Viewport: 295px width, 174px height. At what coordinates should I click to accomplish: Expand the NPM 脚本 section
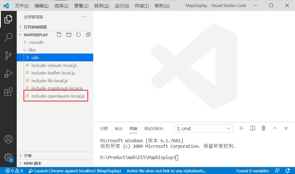tap(55, 163)
